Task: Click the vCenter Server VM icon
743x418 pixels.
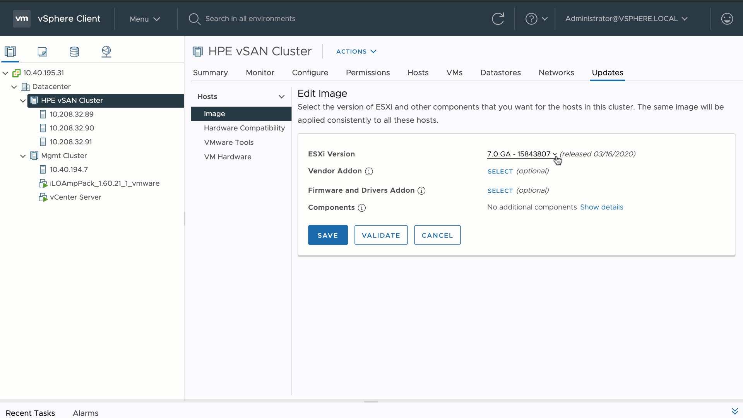Action: (43, 197)
